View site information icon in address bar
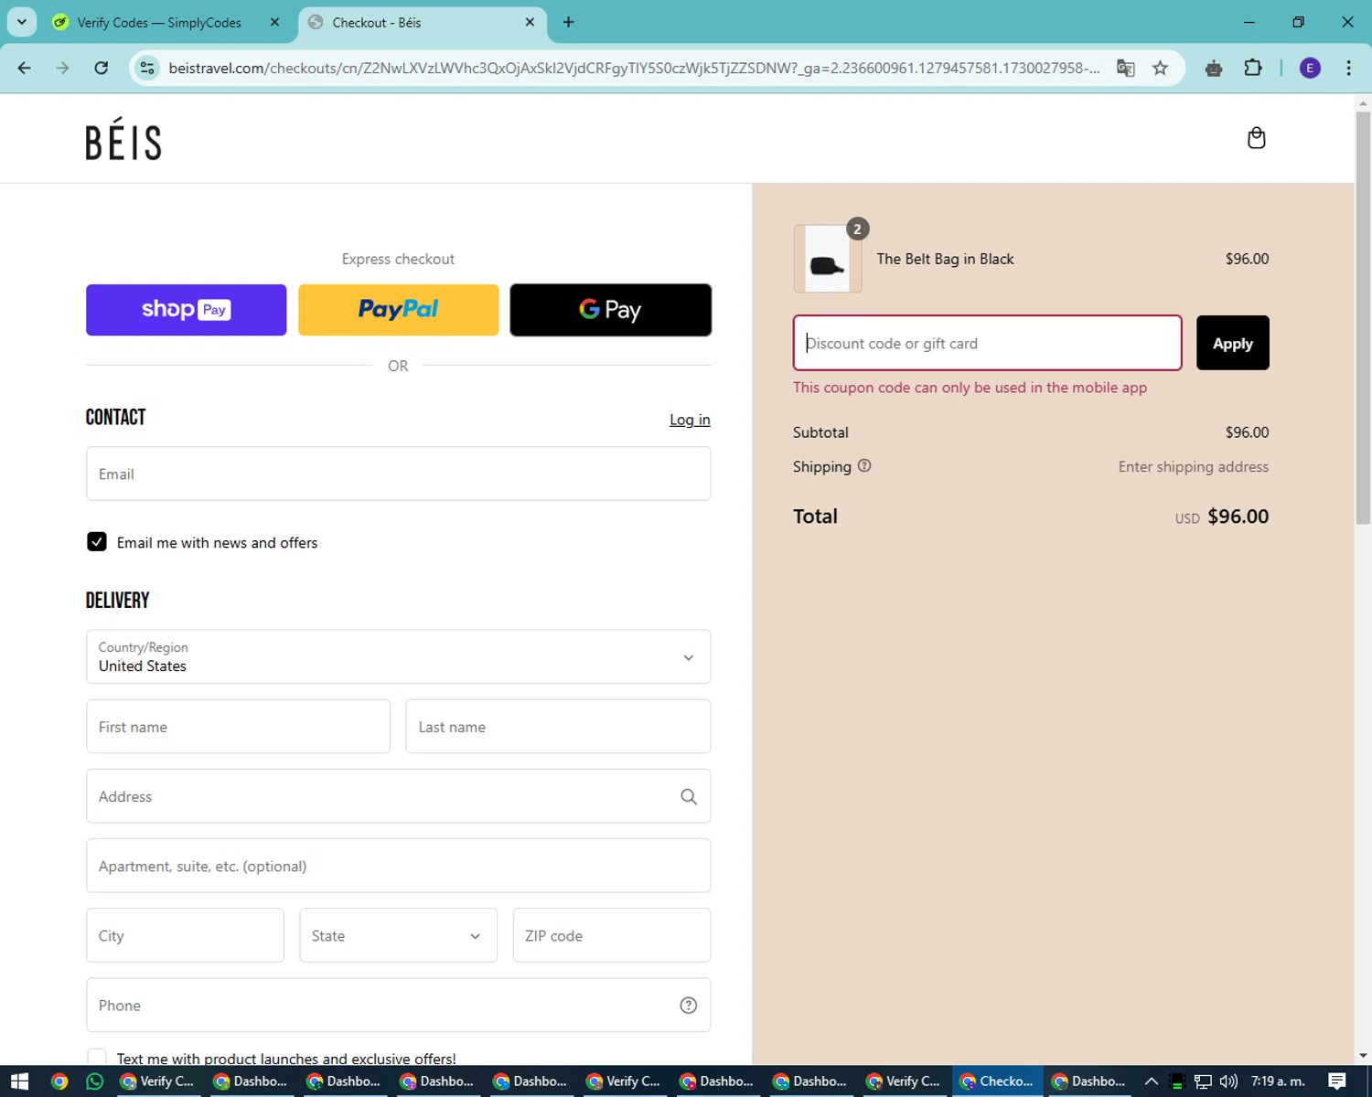This screenshot has height=1097, width=1372. (x=147, y=68)
